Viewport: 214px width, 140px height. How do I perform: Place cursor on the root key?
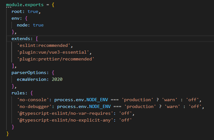tap(17, 11)
